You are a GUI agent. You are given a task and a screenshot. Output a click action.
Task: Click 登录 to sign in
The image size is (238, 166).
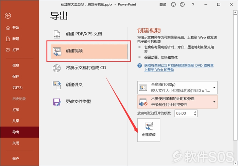163,4
